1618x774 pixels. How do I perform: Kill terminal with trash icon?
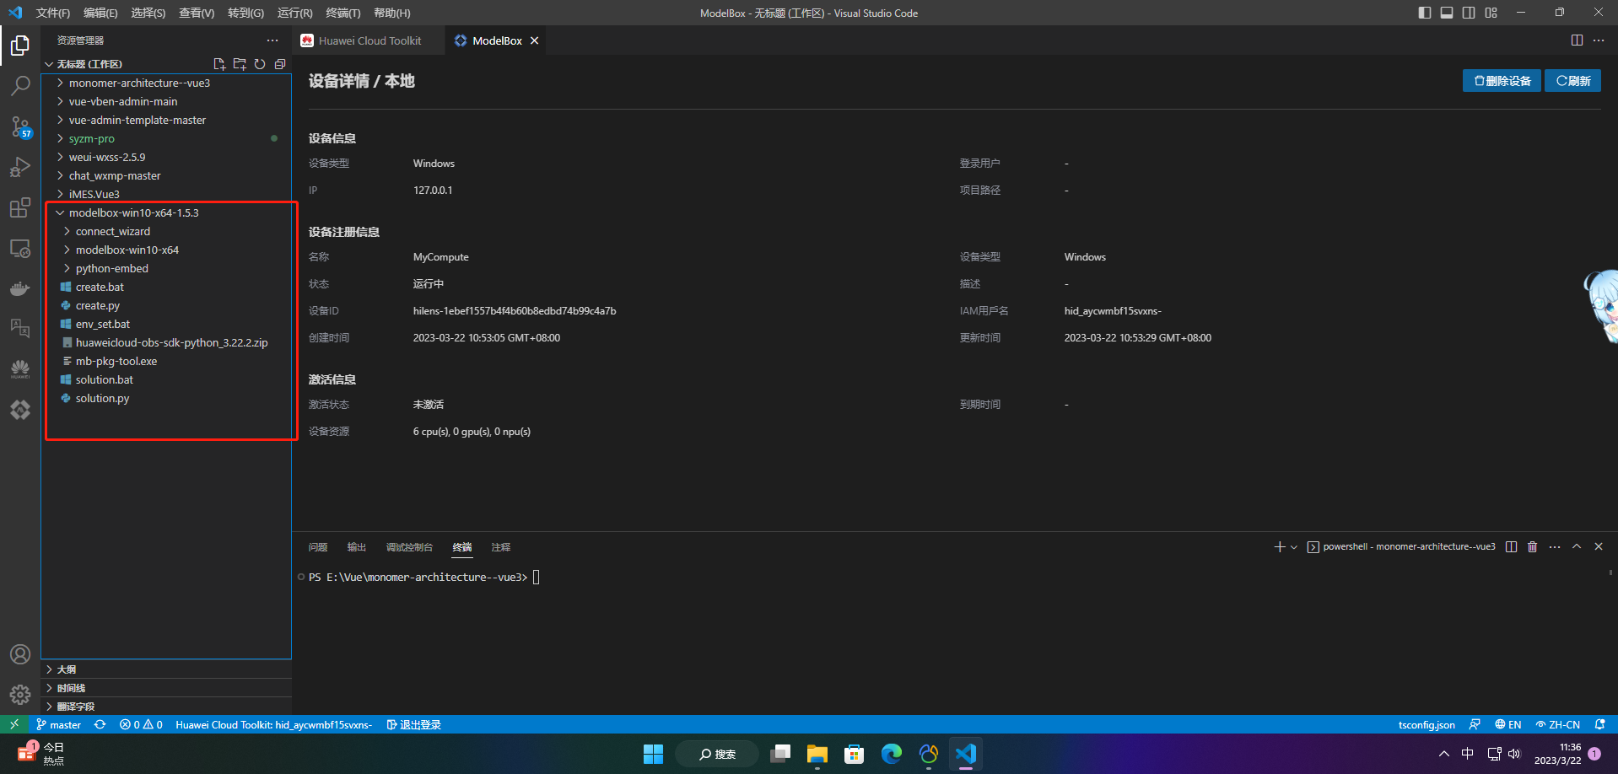click(x=1533, y=547)
